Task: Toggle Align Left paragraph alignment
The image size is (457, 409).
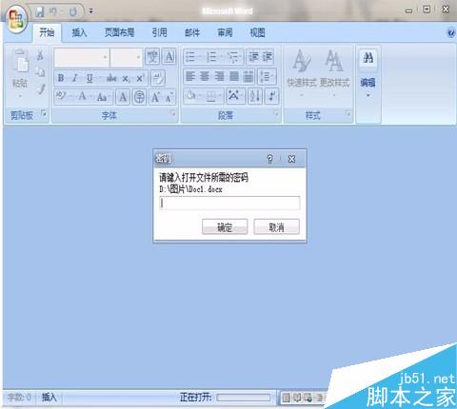Action: [190, 76]
